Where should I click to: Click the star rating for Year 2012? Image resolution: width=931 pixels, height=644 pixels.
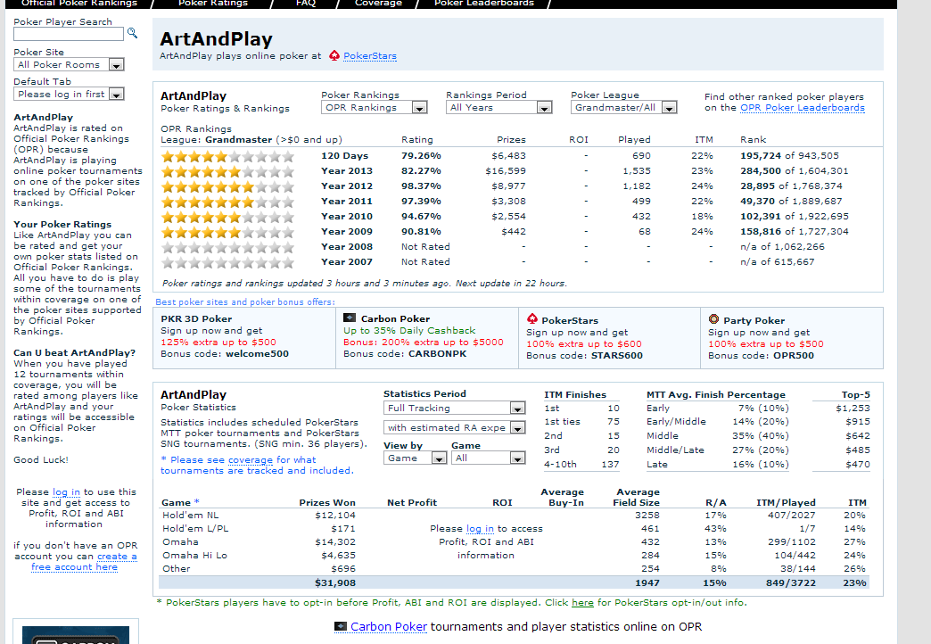click(x=228, y=186)
